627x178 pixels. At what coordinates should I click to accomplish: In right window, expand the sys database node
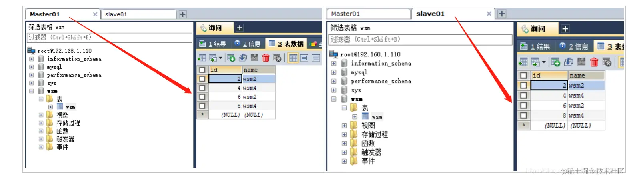[x=333, y=90]
